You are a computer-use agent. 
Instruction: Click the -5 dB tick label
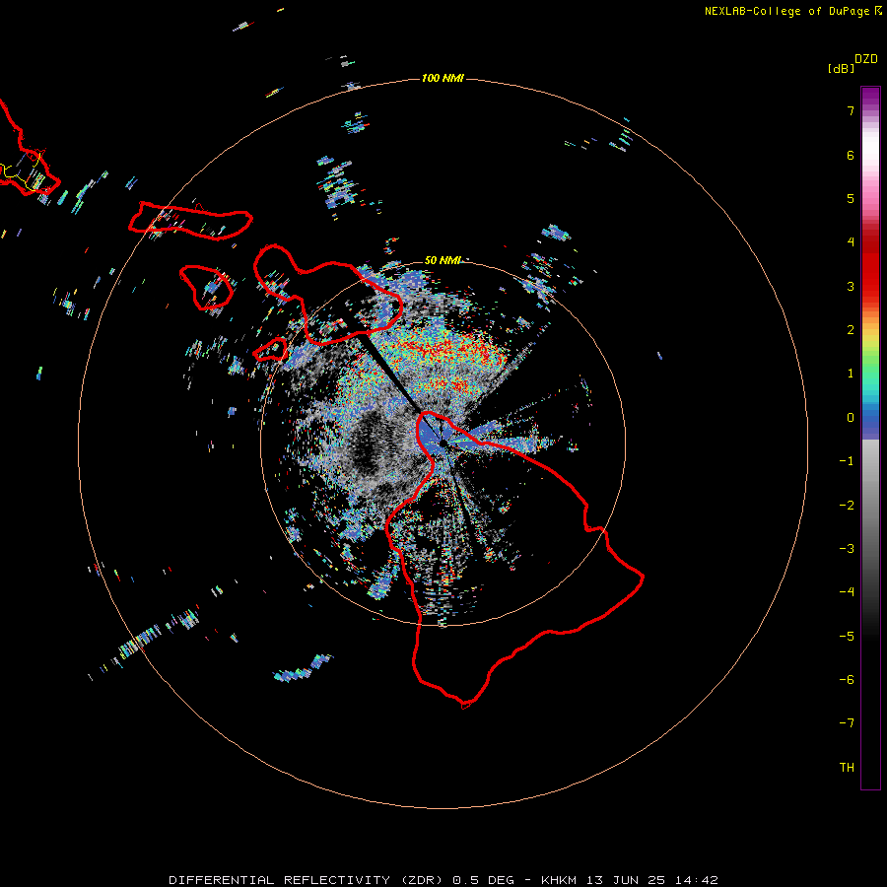tap(847, 637)
